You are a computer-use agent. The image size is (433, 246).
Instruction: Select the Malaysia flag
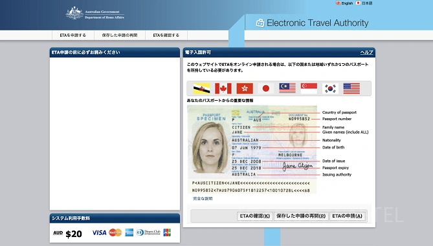[287, 88]
